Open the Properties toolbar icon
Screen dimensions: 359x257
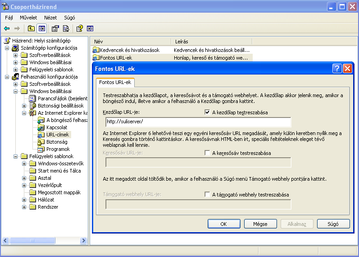[x=55, y=28]
